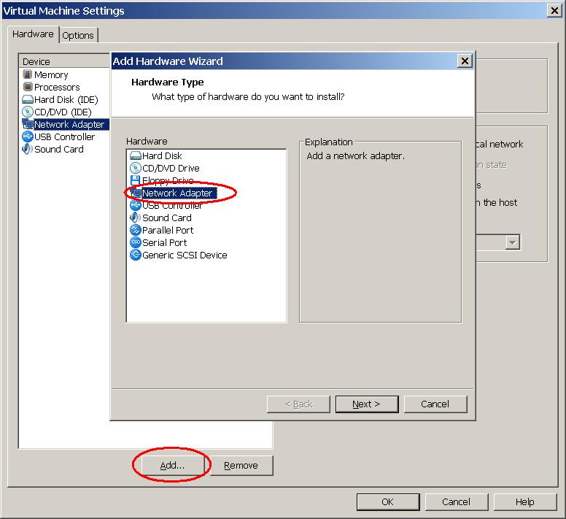
Task: Select Processors in device list
Action: click(56, 88)
